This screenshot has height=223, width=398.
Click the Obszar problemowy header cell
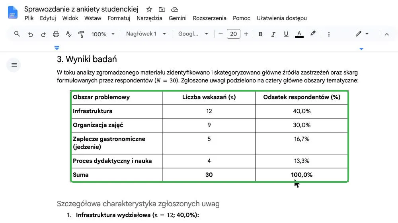point(117,97)
